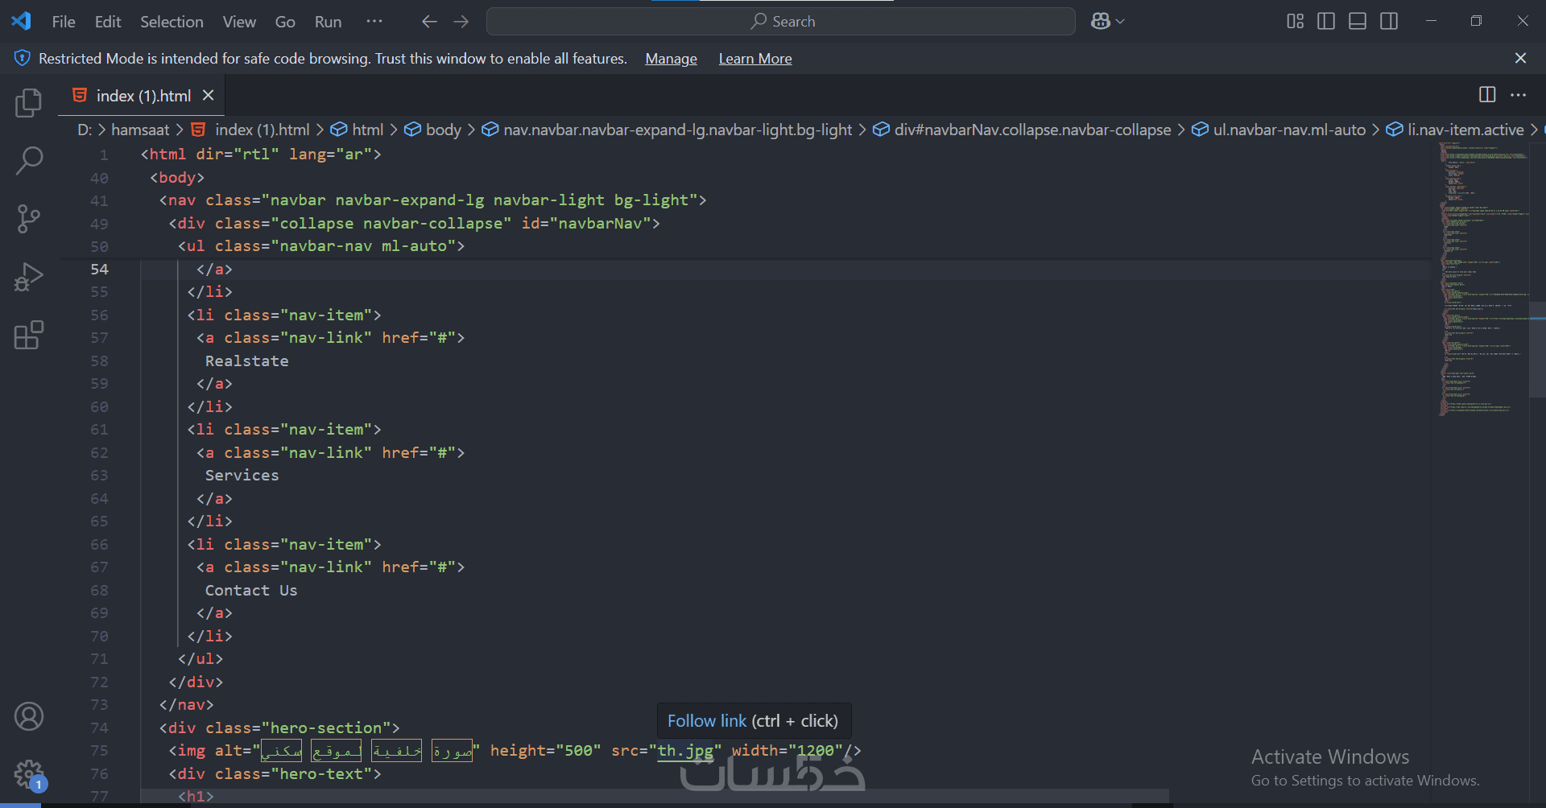
Task: Open the Copilot chat dropdown arrow
Action: coord(1120,22)
